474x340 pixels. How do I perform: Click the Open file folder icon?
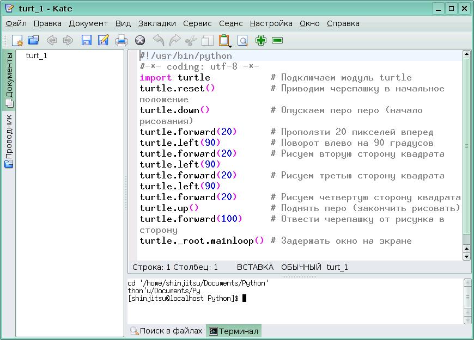(x=33, y=40)
